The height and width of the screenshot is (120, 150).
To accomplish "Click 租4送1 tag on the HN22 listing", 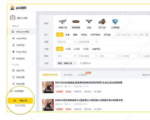I will (68, 109).
